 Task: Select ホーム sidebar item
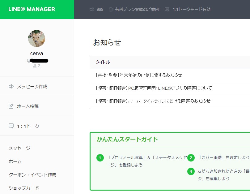pos(15,162)
